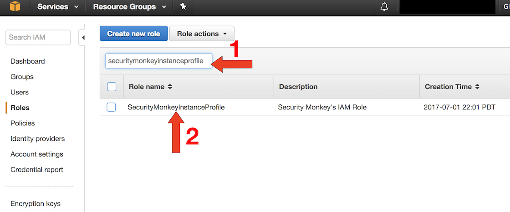Sort by Role name sort arrows
Screen dimensions: 510x212
(170, 87)
